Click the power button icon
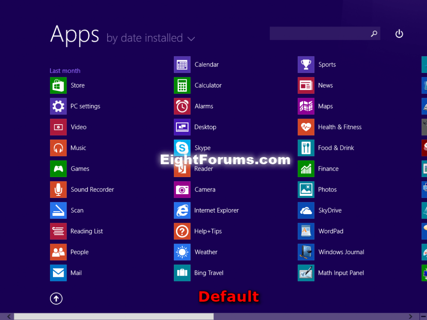The image size is (427, 320). click(x=399, y=34)
